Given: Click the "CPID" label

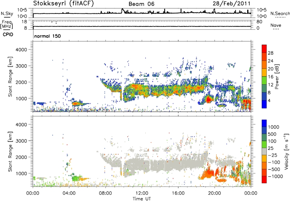Looking at the screenshot, I should (x=8, y=34).
